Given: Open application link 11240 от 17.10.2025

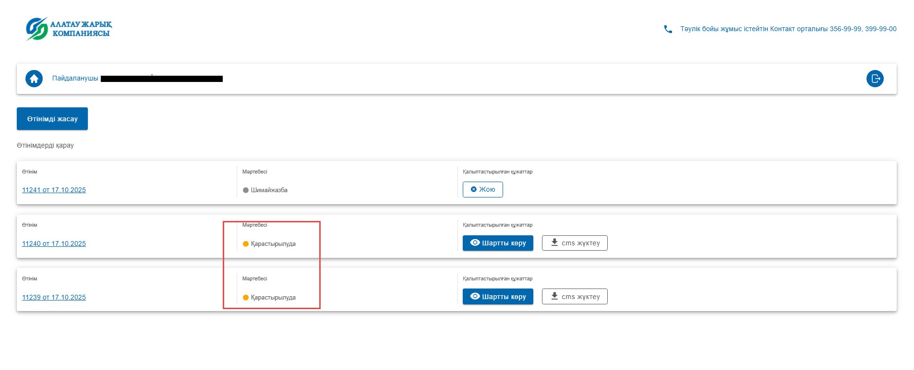Looking at the screenshot, I should coord(54,243).
